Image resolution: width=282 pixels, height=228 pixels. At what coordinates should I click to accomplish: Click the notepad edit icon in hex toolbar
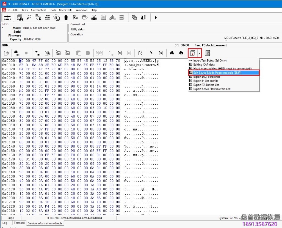[208, 53]
